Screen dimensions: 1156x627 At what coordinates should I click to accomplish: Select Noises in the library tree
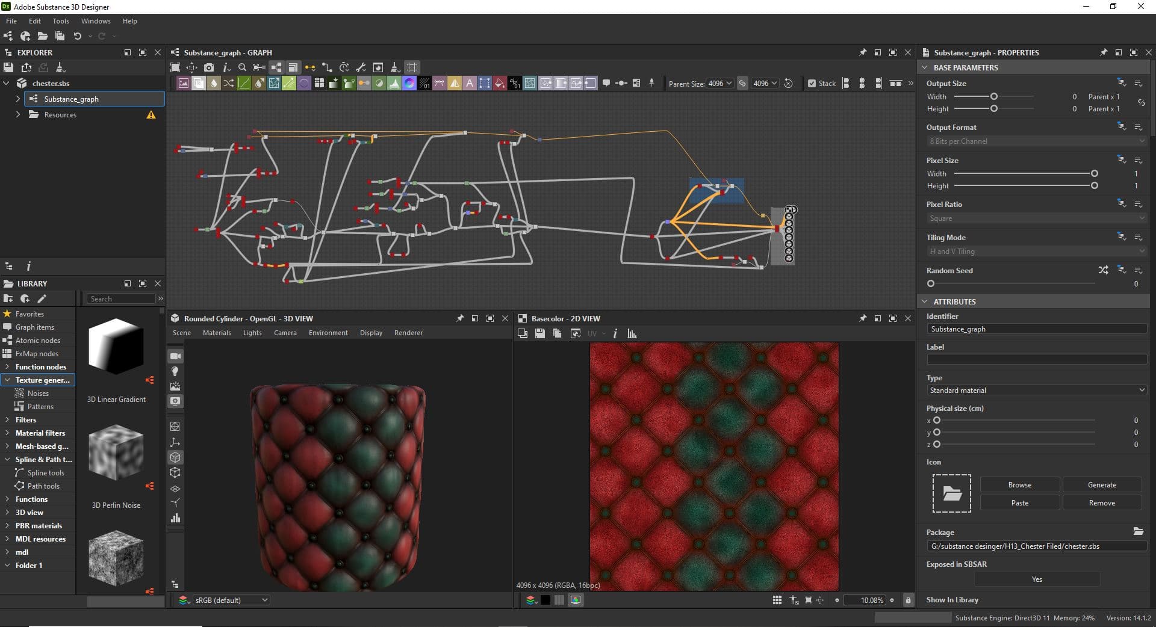point(38,393)
